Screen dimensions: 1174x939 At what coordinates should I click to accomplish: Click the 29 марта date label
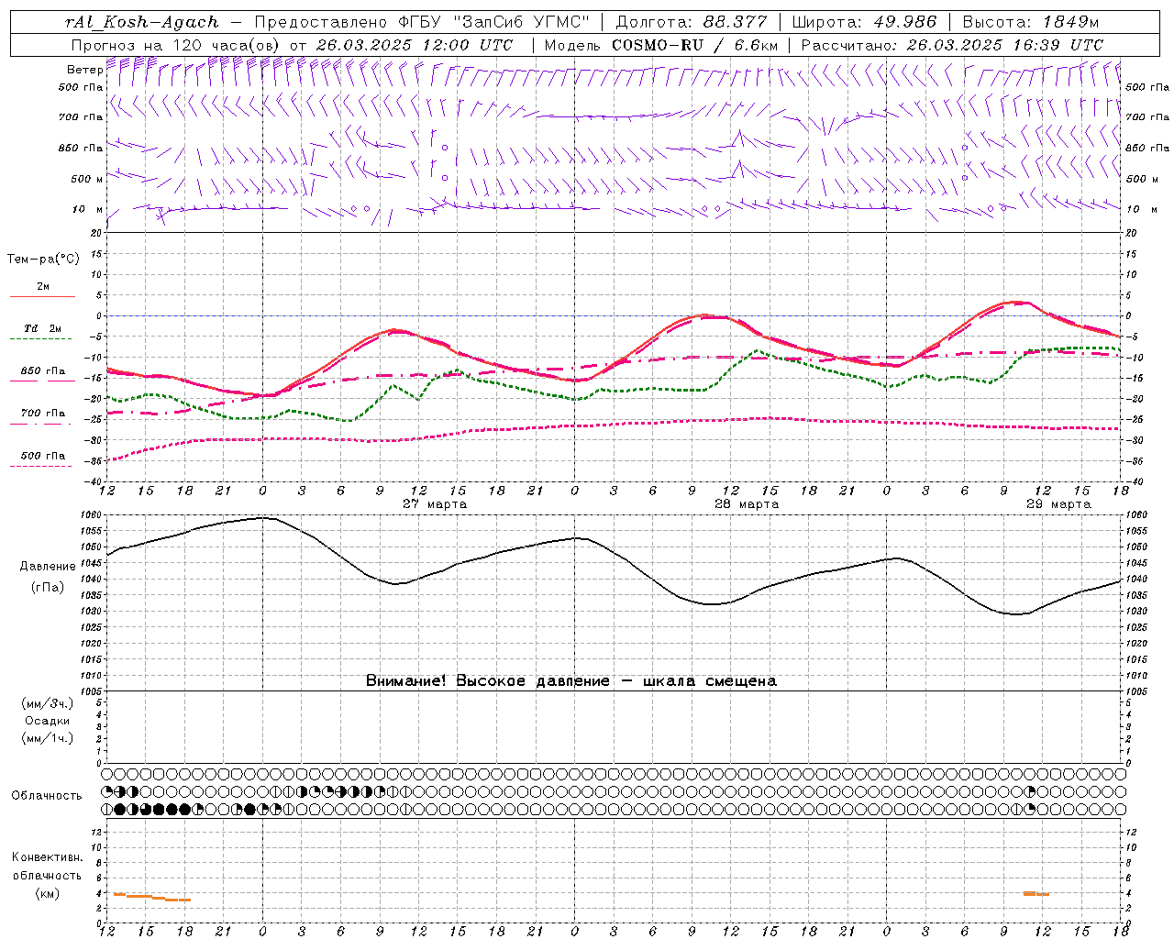coord(1058,504)
